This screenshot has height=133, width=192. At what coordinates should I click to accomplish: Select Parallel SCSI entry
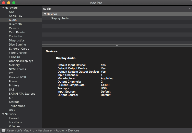17,77
